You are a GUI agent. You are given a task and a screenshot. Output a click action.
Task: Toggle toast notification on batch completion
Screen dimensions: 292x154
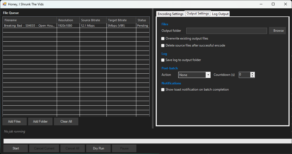pyautogui.click(x=163, y=90)
